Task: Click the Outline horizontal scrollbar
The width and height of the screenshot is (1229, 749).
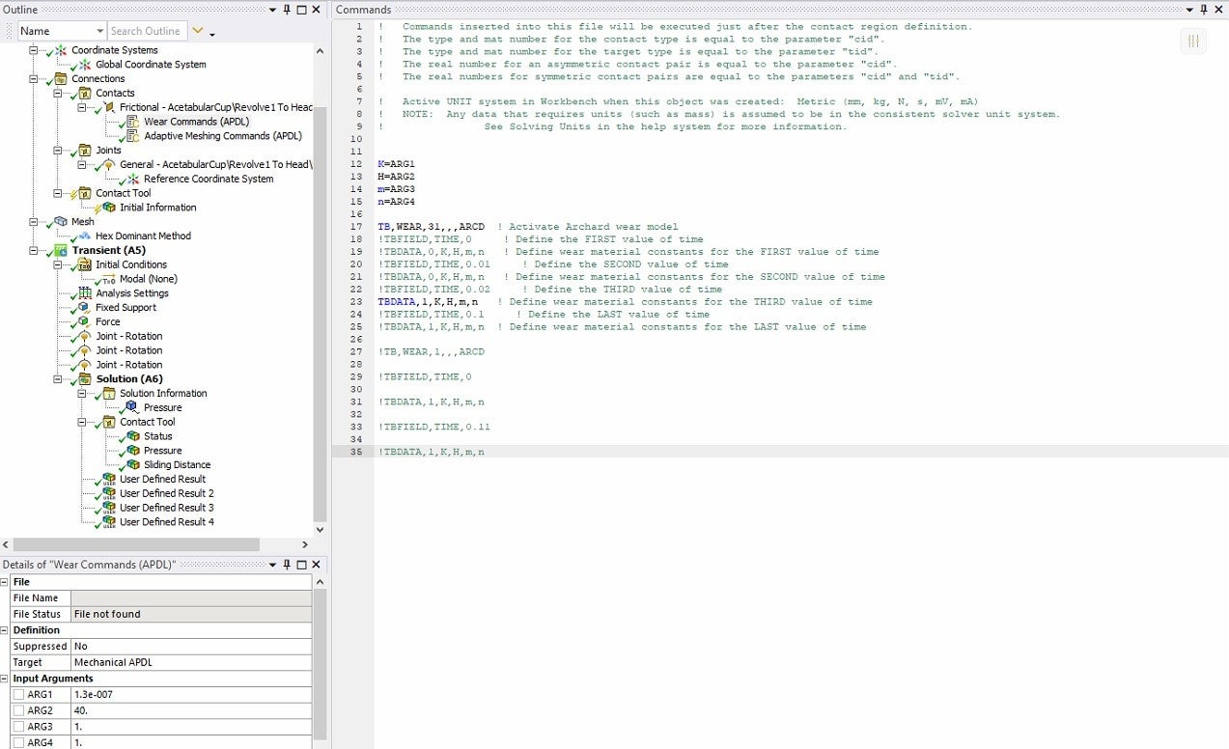Action: pyautogui.click(x=154, y=544)
